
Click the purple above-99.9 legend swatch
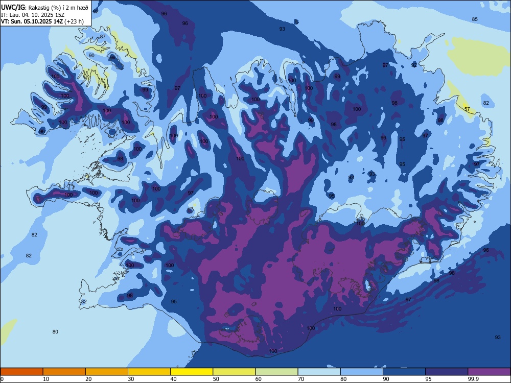coord(489,372)
